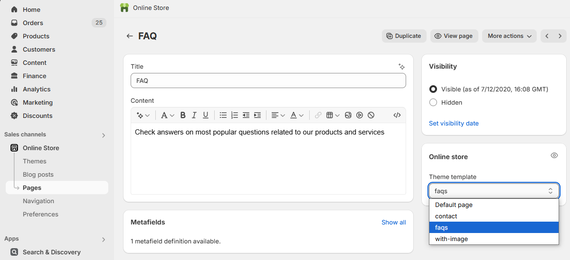Click the Online store eye icon
This screenshot has height=260, width=570.
554,155
